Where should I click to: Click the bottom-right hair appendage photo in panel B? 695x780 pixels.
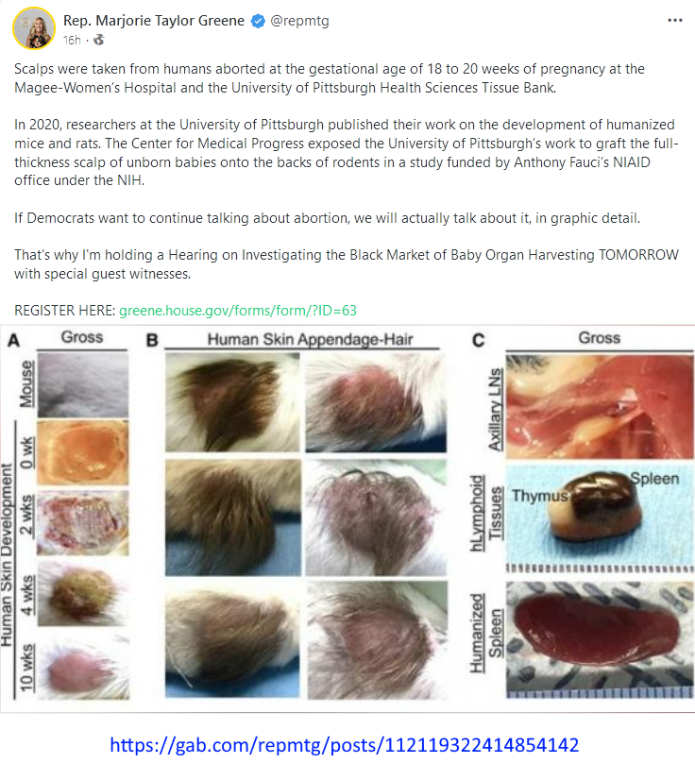[377, 639]
